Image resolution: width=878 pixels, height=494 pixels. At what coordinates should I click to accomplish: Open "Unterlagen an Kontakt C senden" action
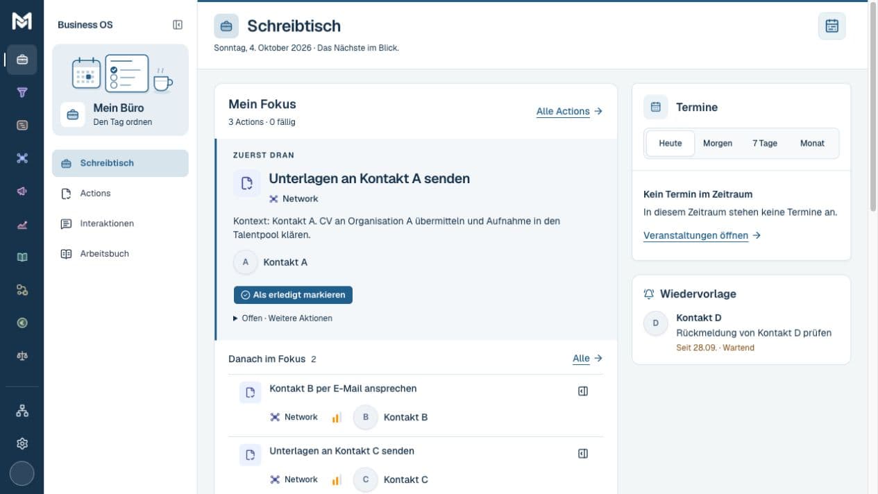pyautogui.click(x=341, y=451)
